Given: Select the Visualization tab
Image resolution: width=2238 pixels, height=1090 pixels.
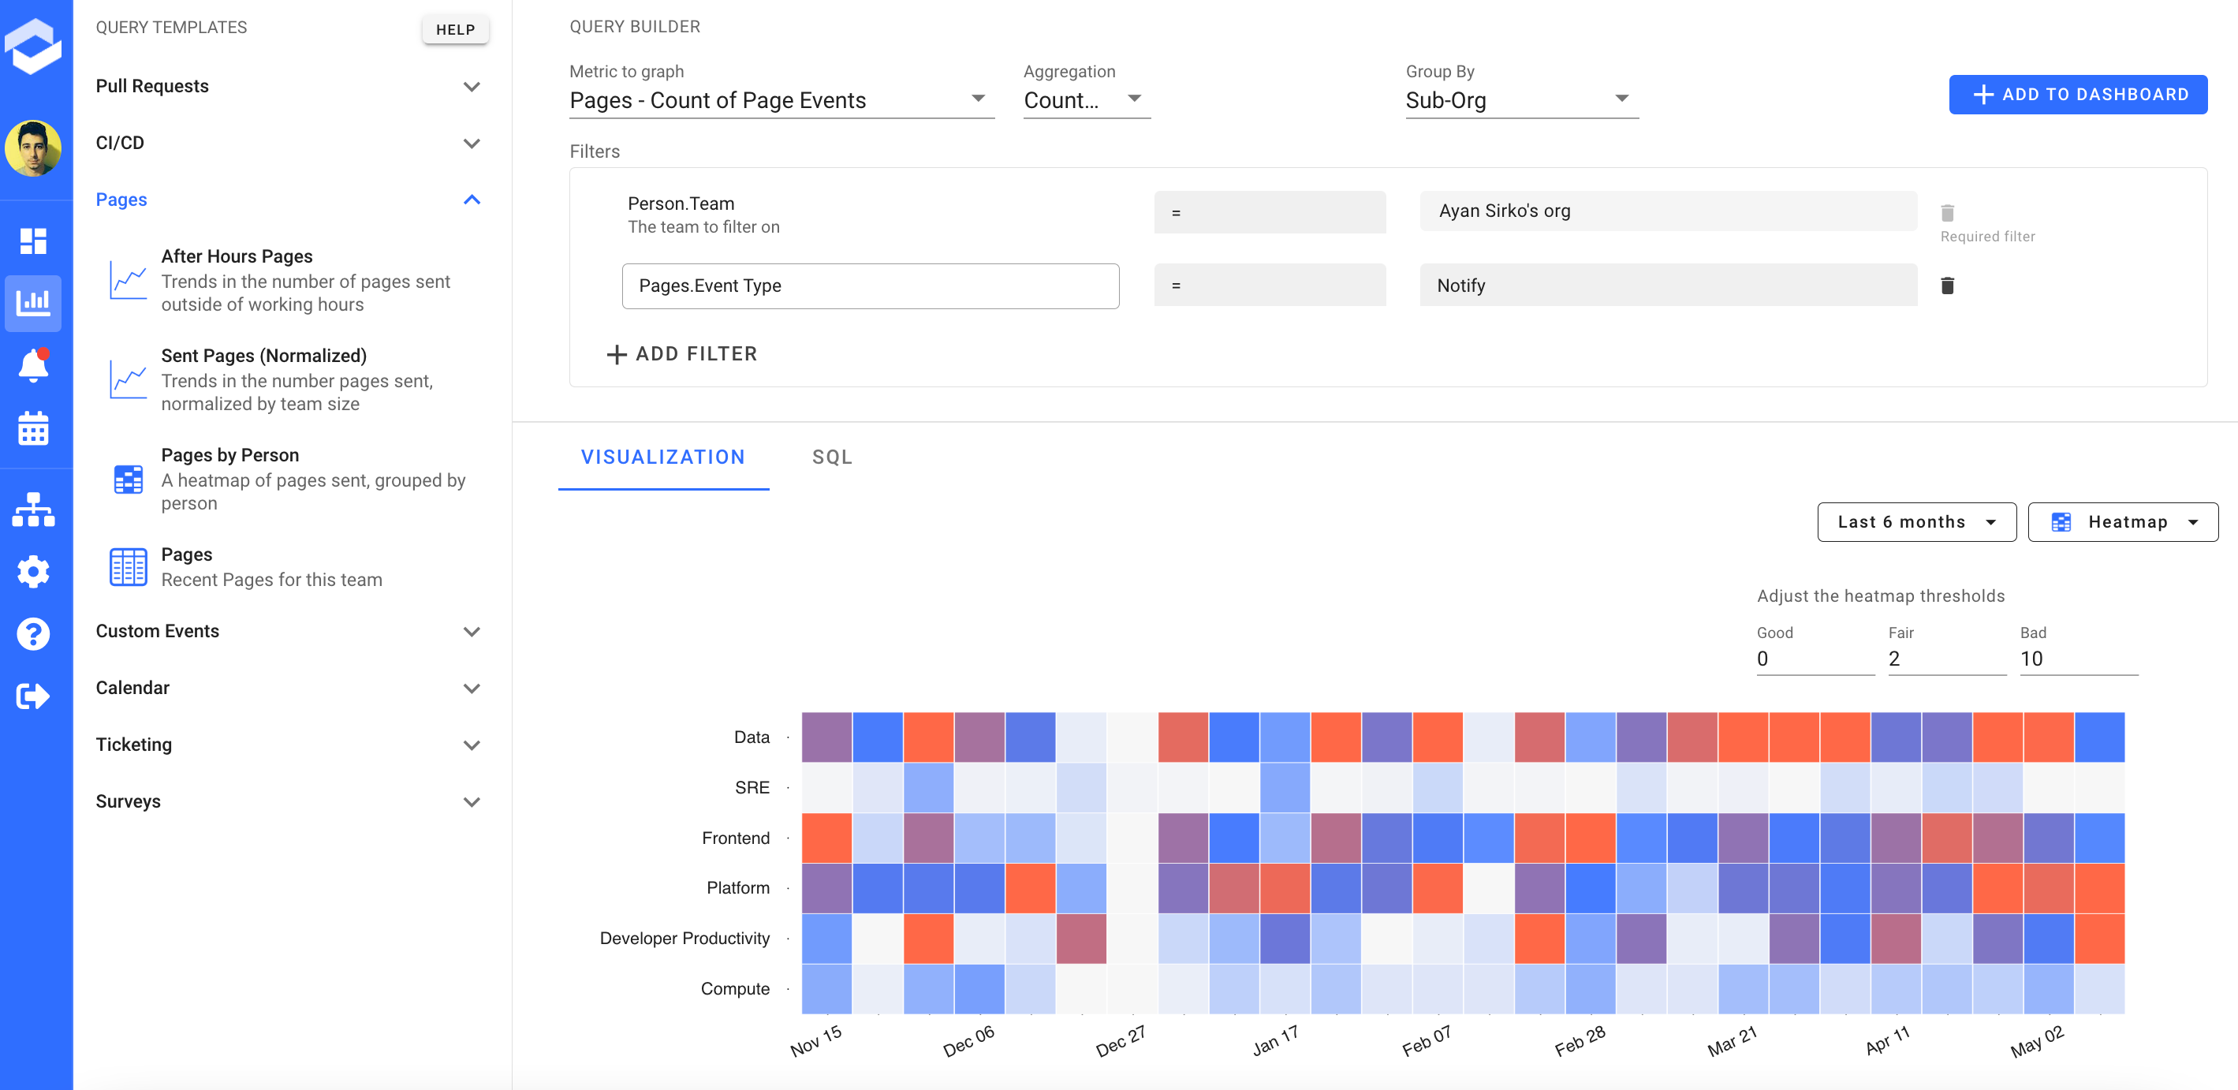Looking at the screenshot, I should coord(663,457).
